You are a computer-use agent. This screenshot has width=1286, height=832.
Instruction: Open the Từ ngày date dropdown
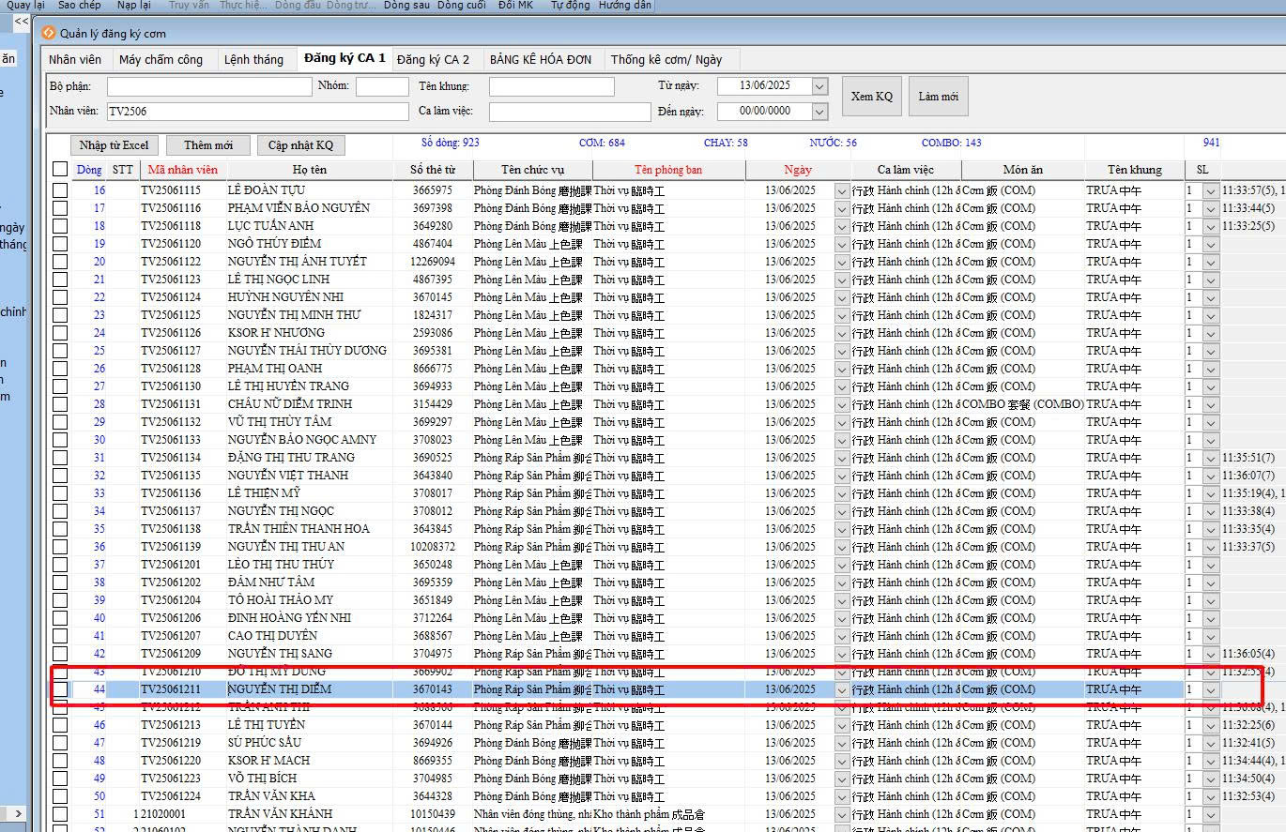coord(819,86)
